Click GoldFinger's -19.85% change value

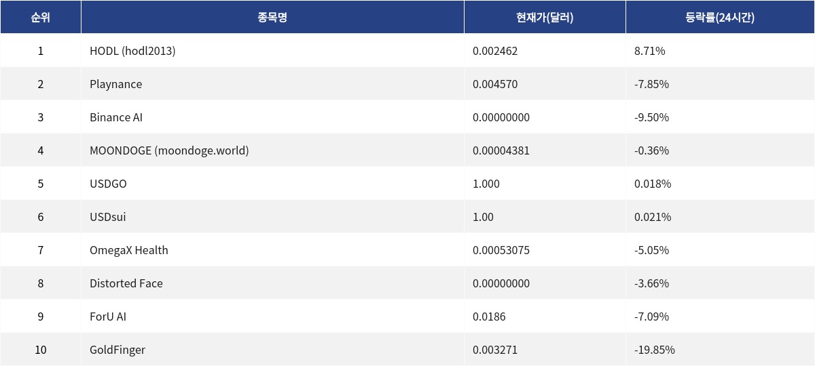coord(654,350)
